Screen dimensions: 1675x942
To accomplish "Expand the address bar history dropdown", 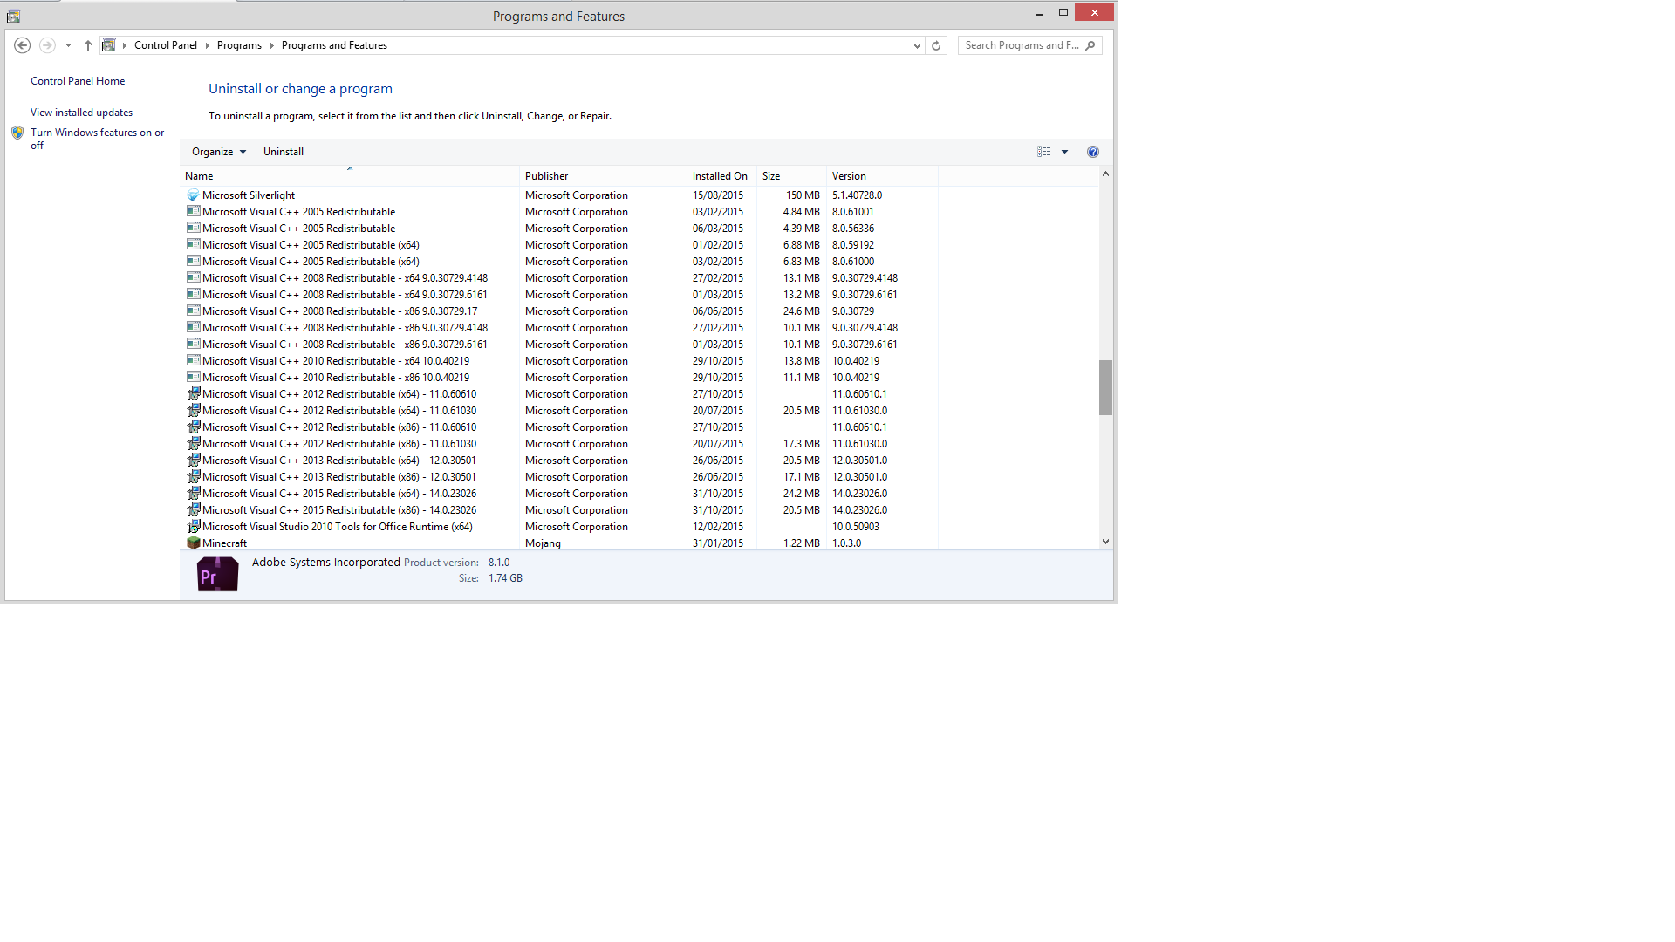I will (917, 45).
